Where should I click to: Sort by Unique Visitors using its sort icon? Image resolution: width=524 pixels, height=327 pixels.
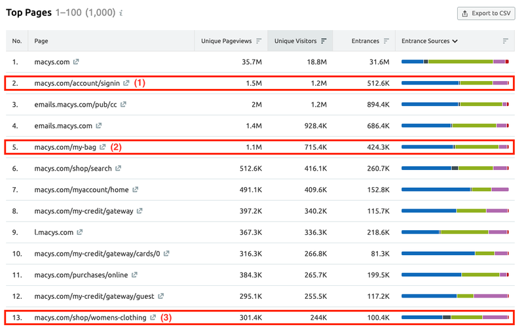(x=324, y=41)
